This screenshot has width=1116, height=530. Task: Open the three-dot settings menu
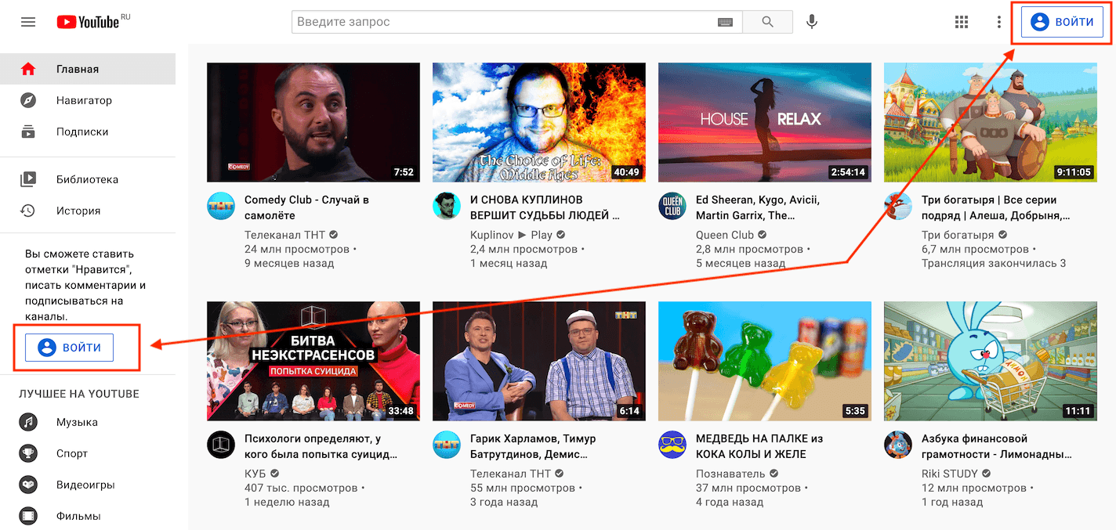click(998, 22)
